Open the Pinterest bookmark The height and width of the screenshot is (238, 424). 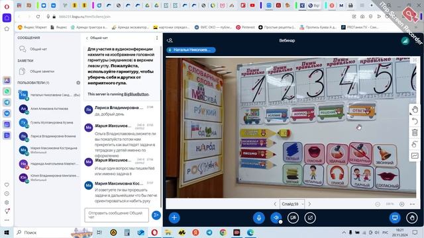coord(245,27)
